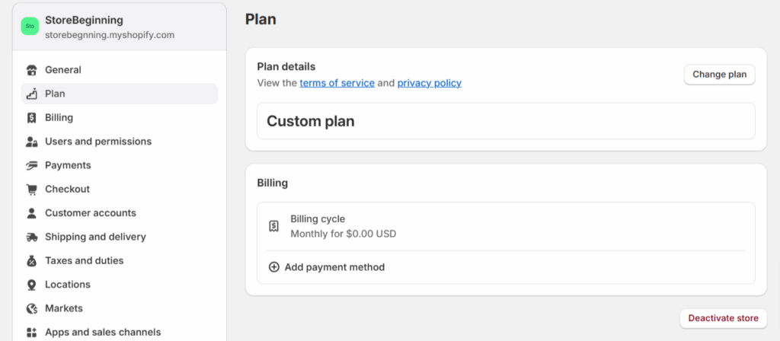Go to Apps and sales channels
Image resolution: width=780 pixels, height=341 pixels.
[x=102, y=332]
